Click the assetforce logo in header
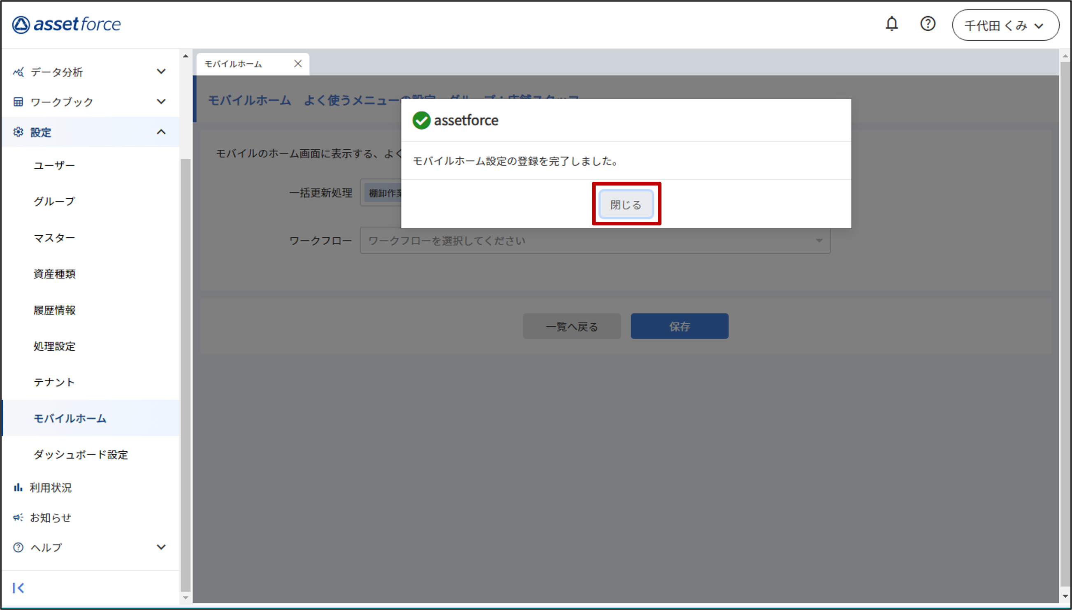Screen dimensions: 1072x610 (x=66, y=24)
